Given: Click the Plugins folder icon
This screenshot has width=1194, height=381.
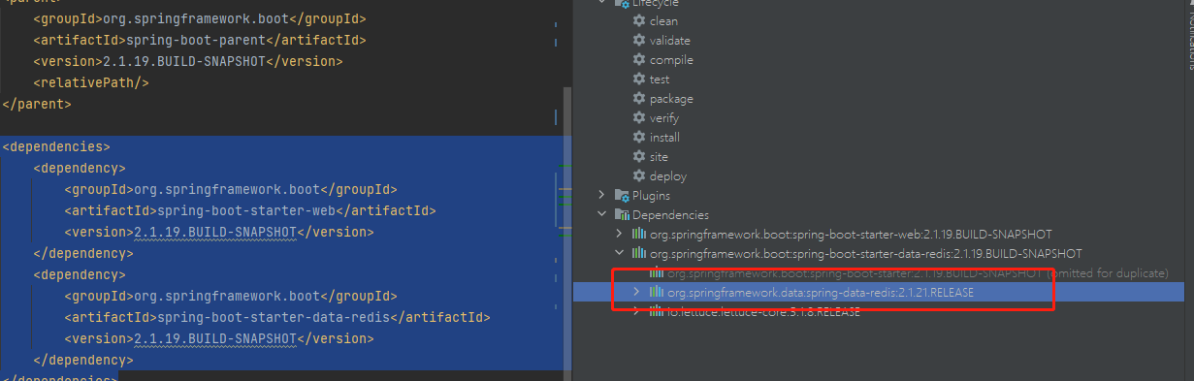Looking at the screenshot, I should tap(623, 195).
